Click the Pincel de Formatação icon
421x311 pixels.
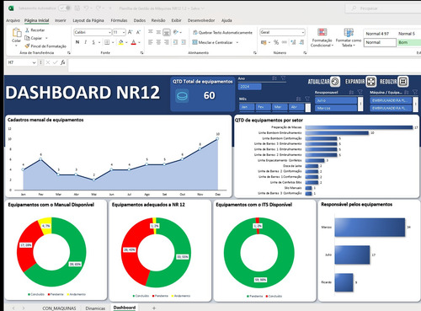tap(27, 46)
